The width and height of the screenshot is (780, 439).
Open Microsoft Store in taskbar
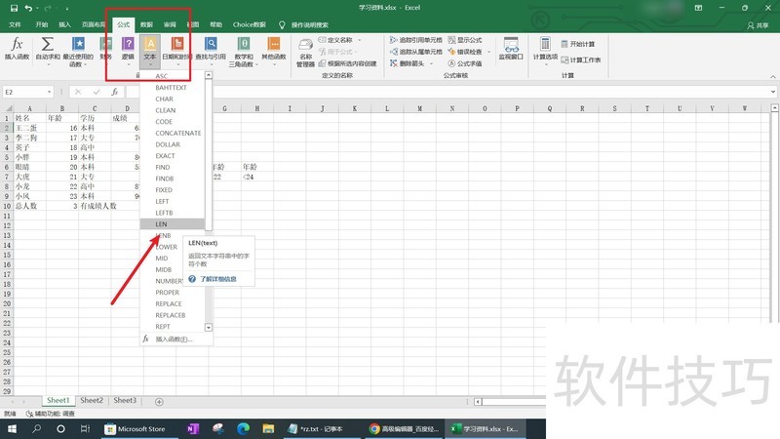tap(135, 428)
